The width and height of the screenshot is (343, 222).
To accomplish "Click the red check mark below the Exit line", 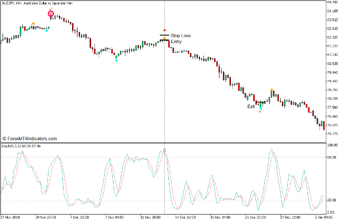I will coord(260,111).
